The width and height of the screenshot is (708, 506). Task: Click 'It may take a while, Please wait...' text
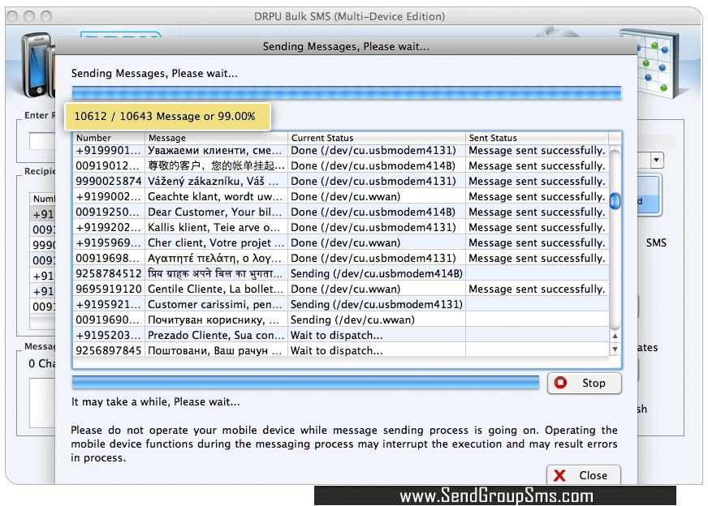(x=155, y=402)
